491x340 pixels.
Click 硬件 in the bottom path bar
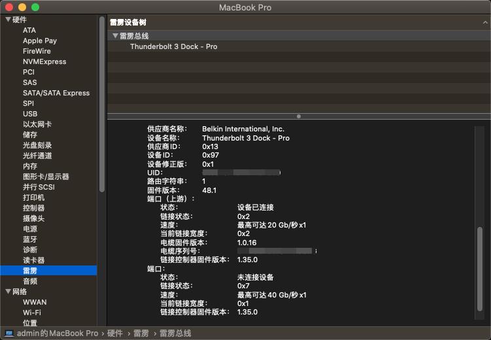click(x=115, y=333)
